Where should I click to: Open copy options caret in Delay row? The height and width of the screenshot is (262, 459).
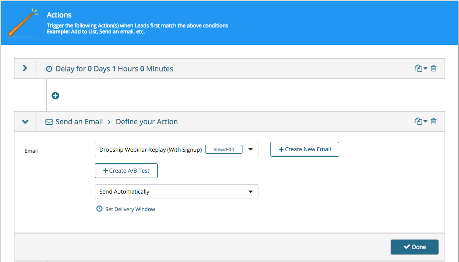pyautogui.click(x=426, y=68)
